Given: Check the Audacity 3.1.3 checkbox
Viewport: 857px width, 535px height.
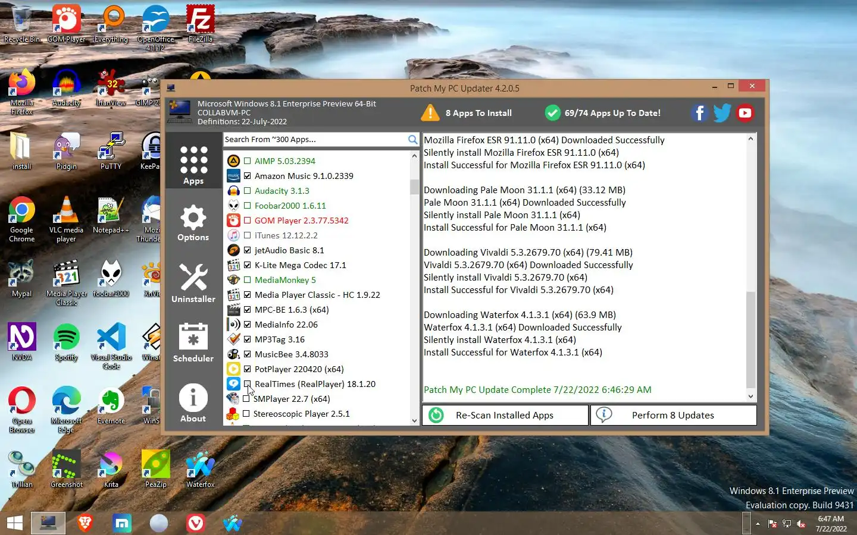Looking at the screenshot, I should [x=247, y=191].
